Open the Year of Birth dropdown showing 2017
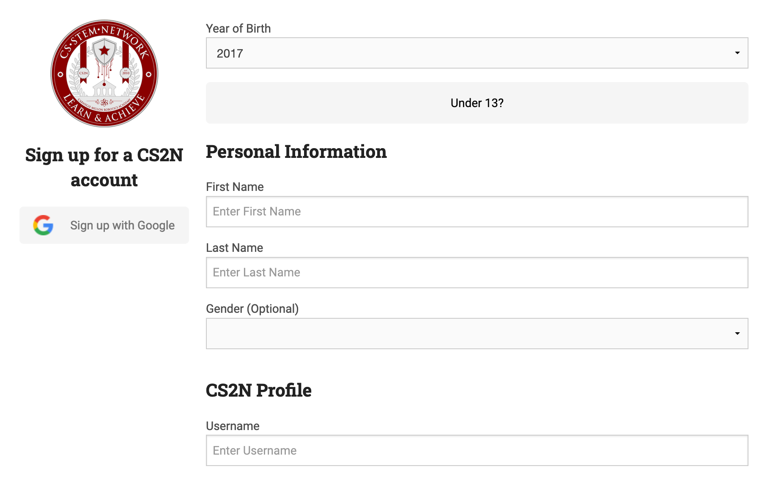The width and height of the screenshot is (773, 480). tap(477, 53)
